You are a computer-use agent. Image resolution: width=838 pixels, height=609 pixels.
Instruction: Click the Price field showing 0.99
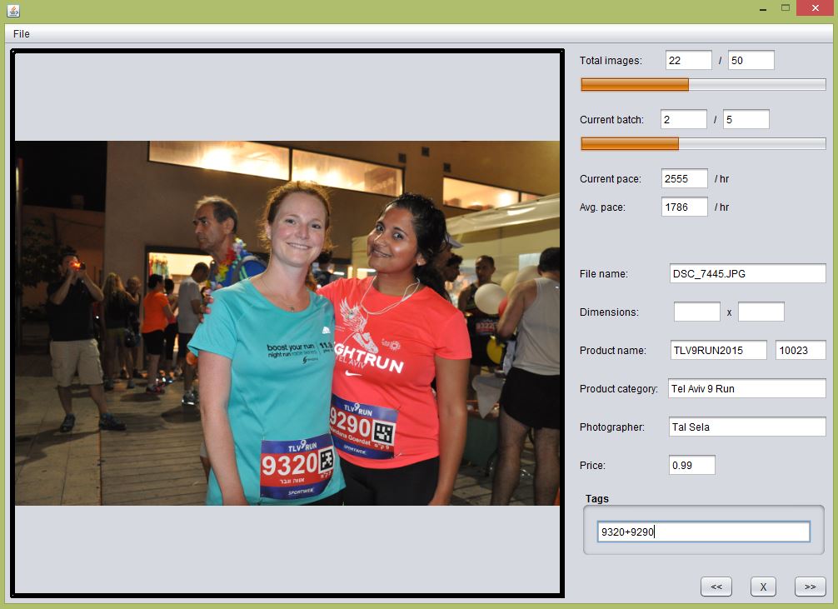point(691,465)
